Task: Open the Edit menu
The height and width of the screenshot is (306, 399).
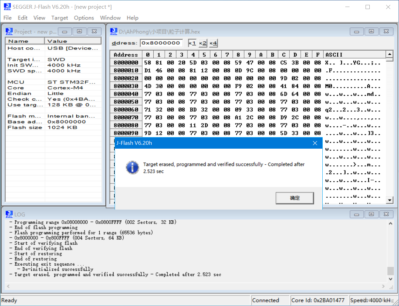Action: coord(22,18)
